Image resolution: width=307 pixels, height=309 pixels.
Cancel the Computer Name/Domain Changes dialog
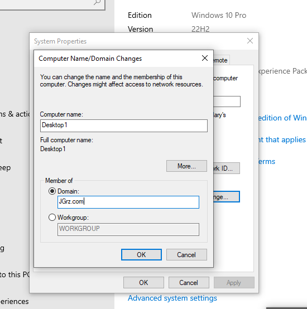click(x=187, y=254)
